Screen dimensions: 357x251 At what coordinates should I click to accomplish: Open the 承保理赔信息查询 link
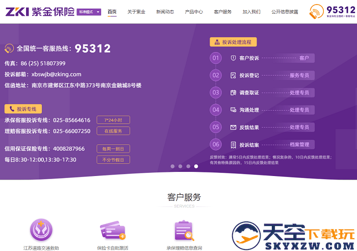184,248
